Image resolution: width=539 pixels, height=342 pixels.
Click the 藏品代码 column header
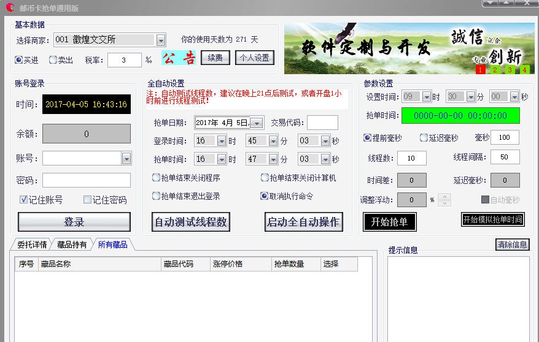(x=185, y=264)
